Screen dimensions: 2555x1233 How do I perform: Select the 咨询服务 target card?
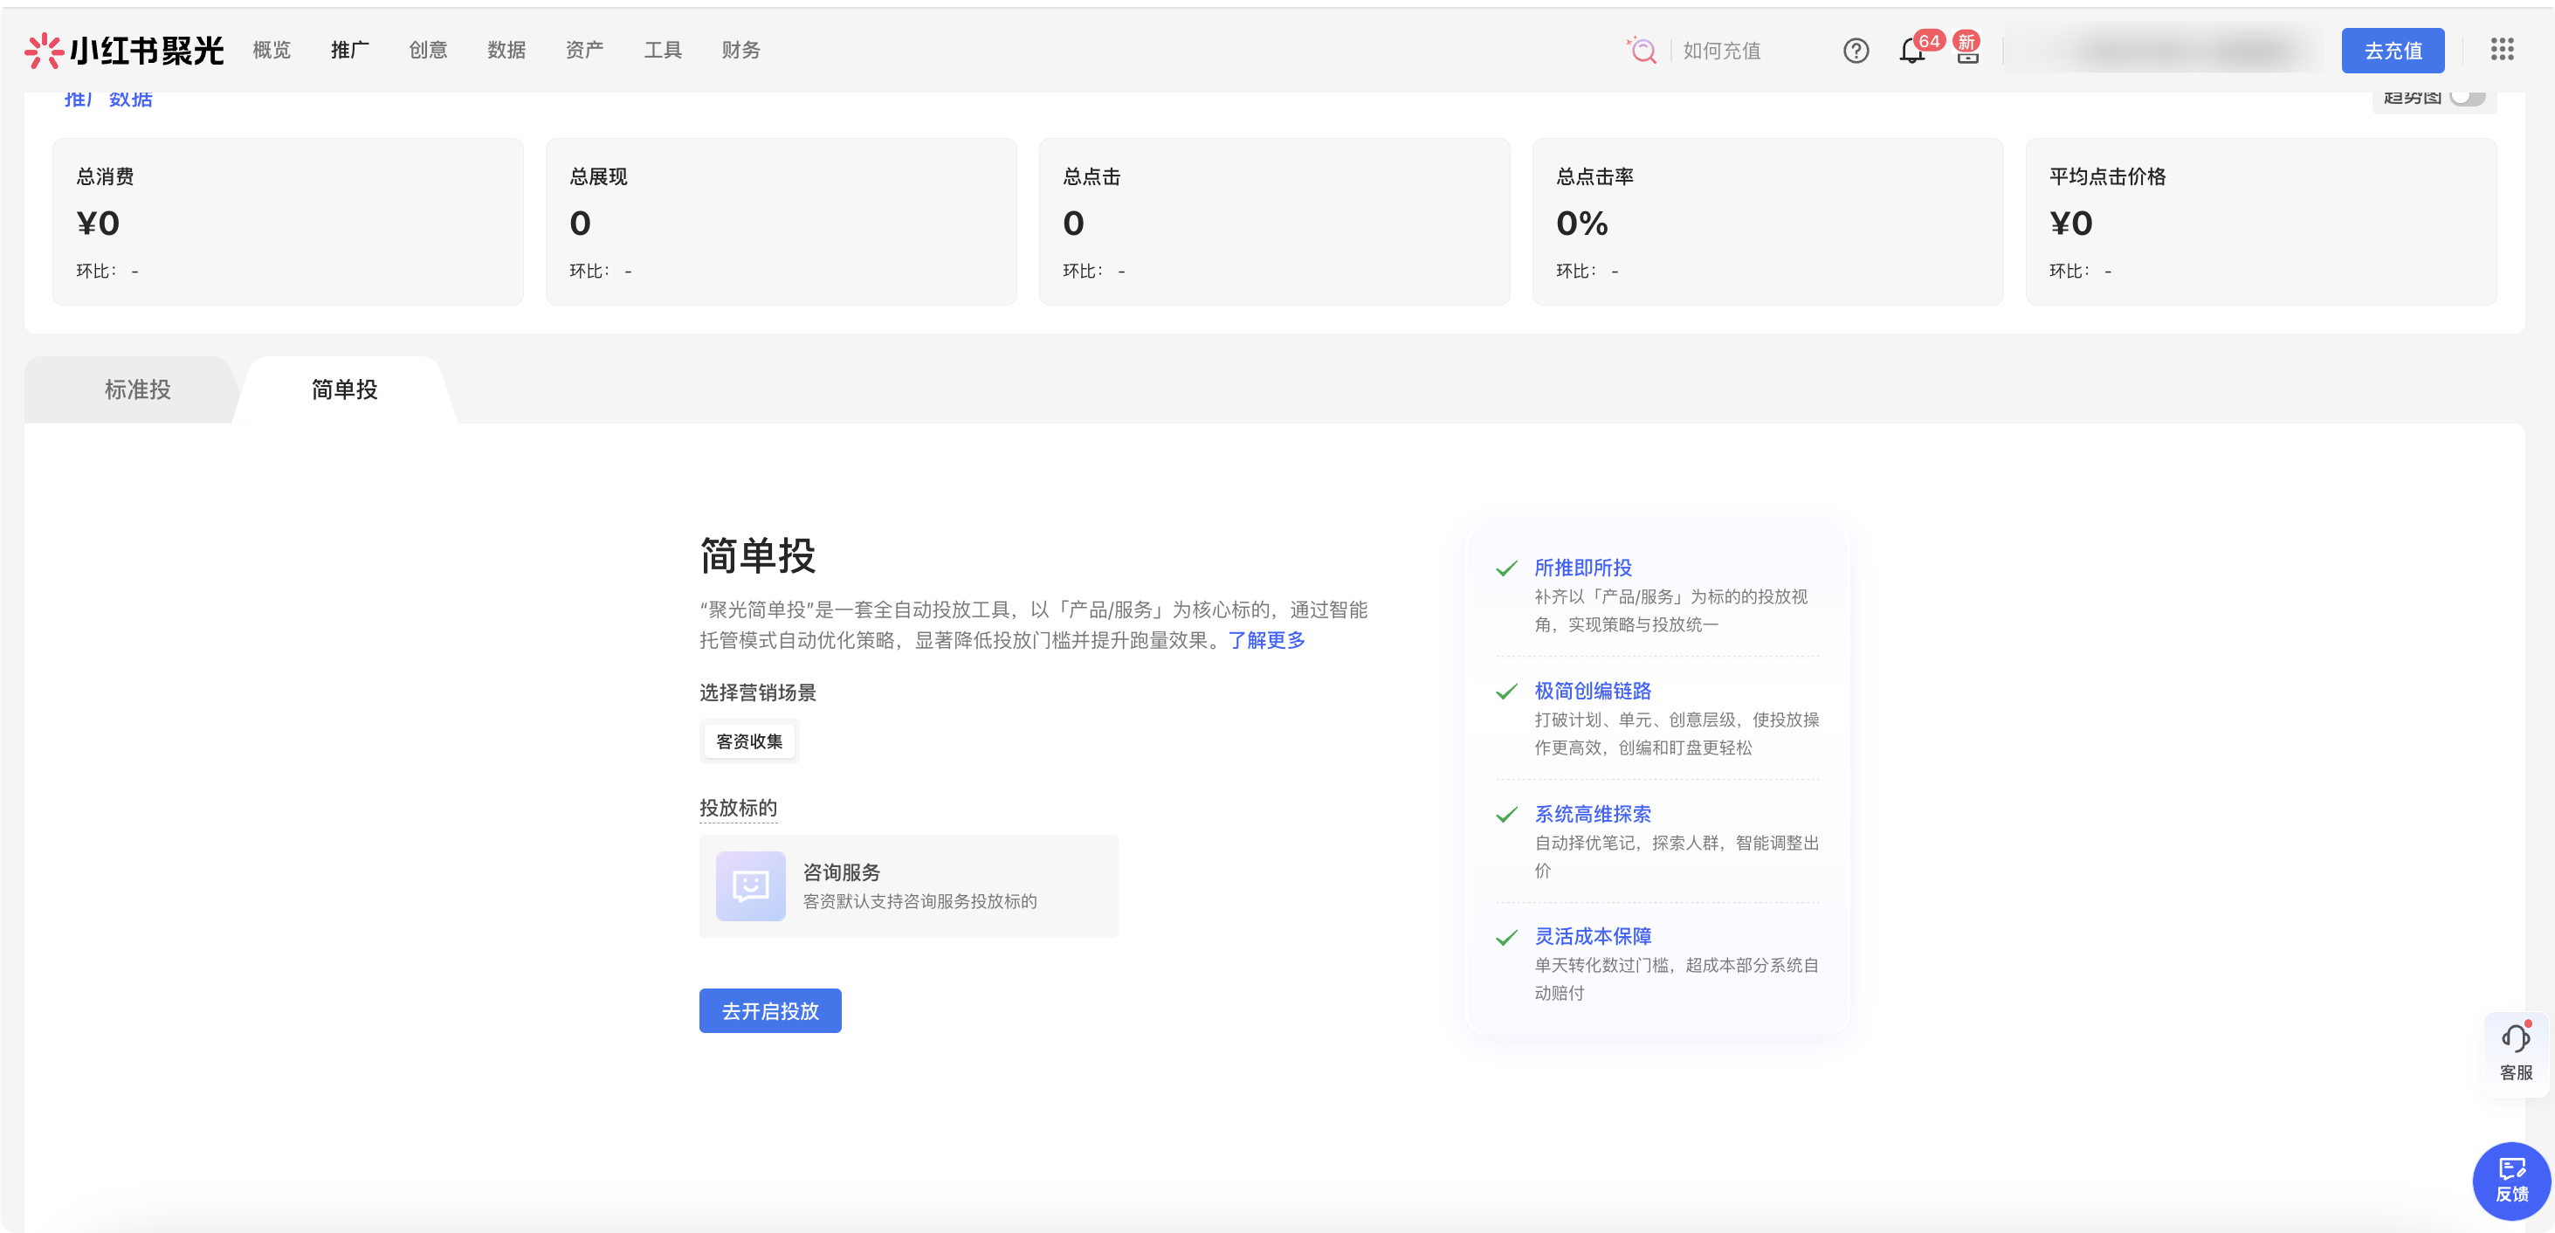[x=907, y=885]
